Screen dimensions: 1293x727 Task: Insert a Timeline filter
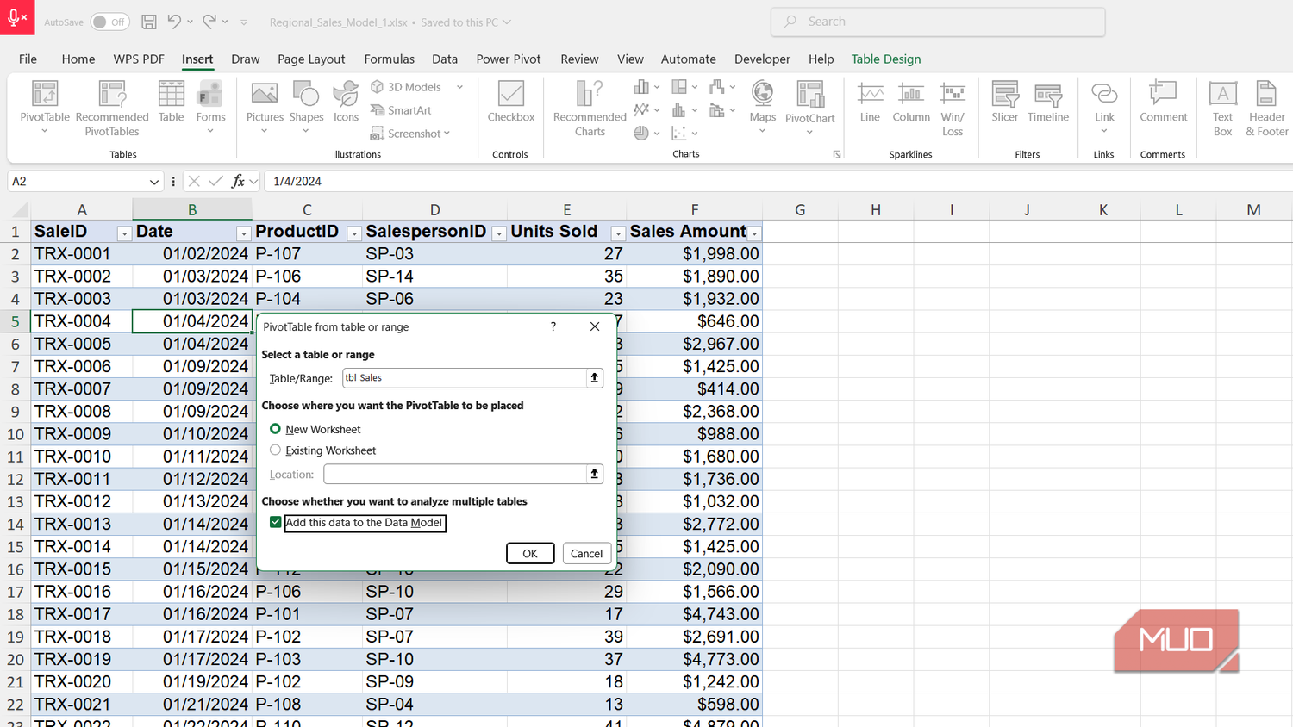(1048, 102)
